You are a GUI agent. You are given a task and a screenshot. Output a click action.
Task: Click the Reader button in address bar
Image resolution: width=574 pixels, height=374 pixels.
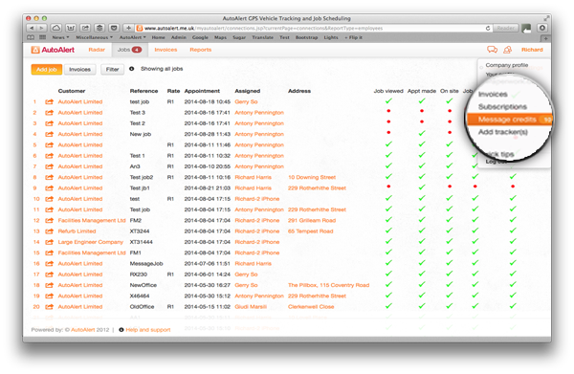pos(505,28)
